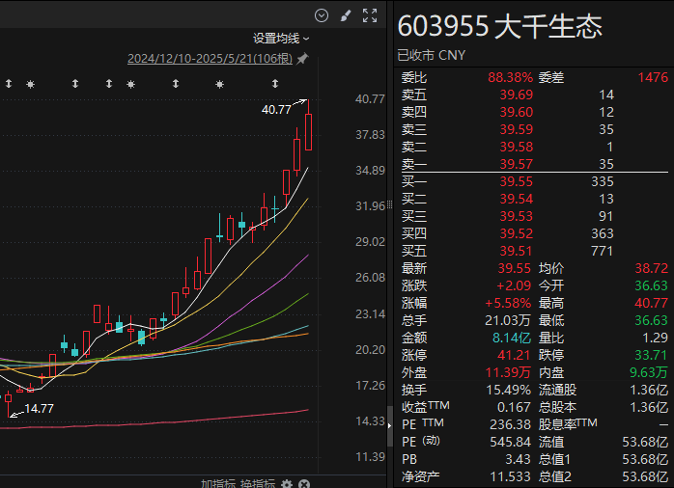Select the 买四 39.52 bid row

[x=534, y=233]
